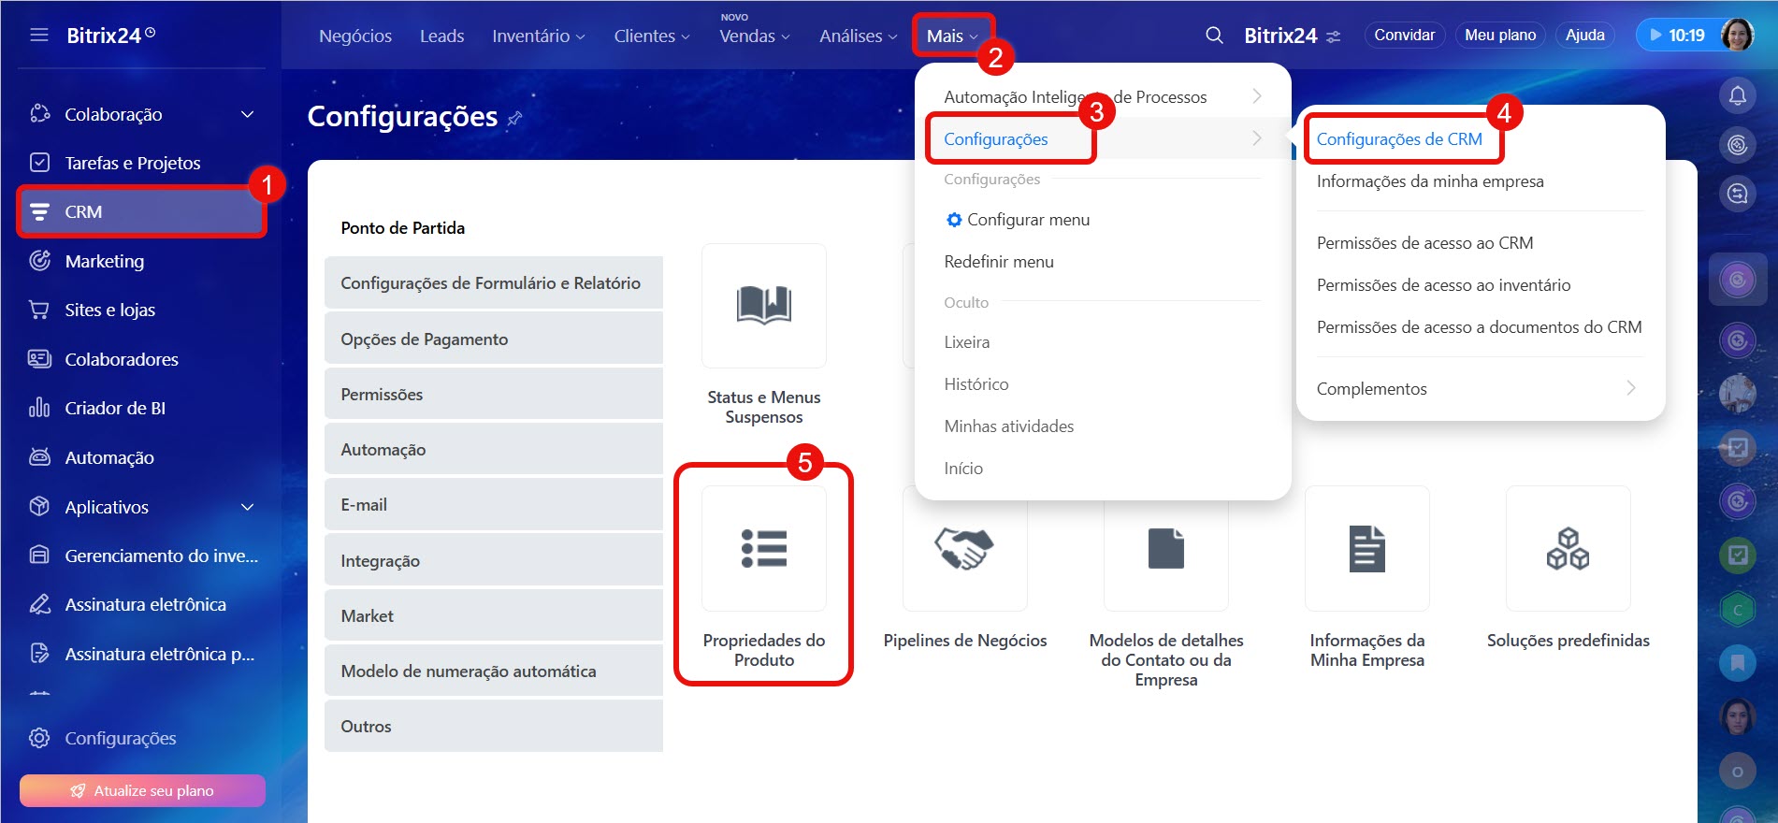Image resolution: width=1778 pixels, height=823 pixels.
Task: Start the 10:19 work timer
Action: pyautogui.click(x=1676, y=36)
